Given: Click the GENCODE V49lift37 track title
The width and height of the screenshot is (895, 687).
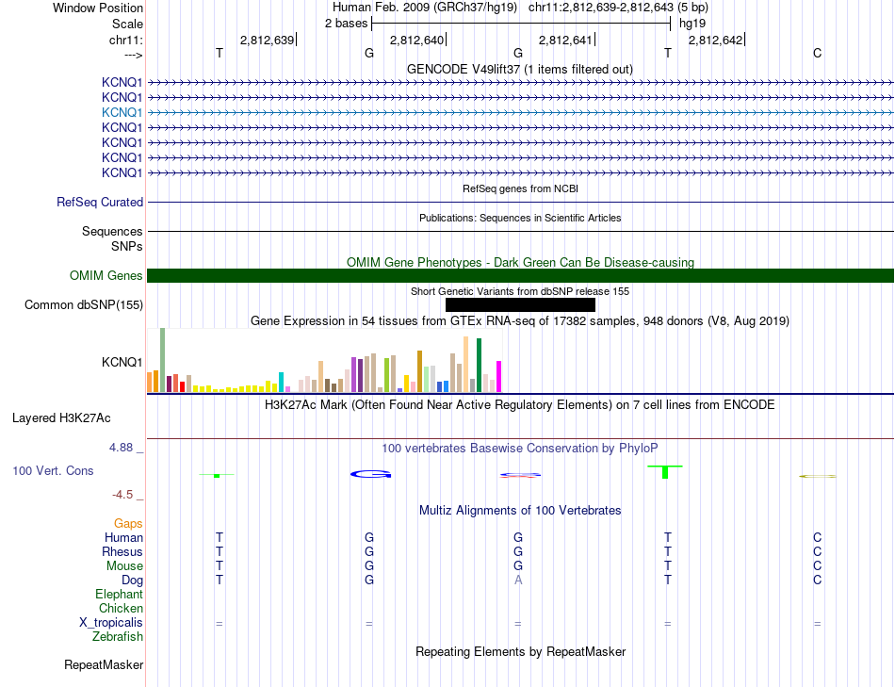Looking at the screenshot, I should [520, 69].
